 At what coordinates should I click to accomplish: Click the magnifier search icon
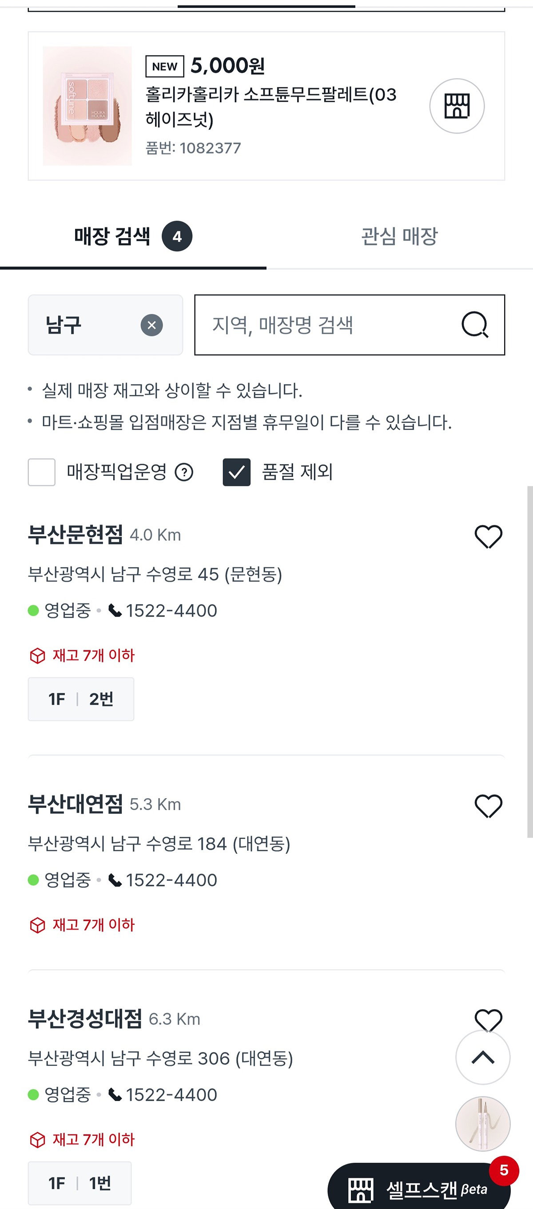pyautogui.click(x=475, y=325)
